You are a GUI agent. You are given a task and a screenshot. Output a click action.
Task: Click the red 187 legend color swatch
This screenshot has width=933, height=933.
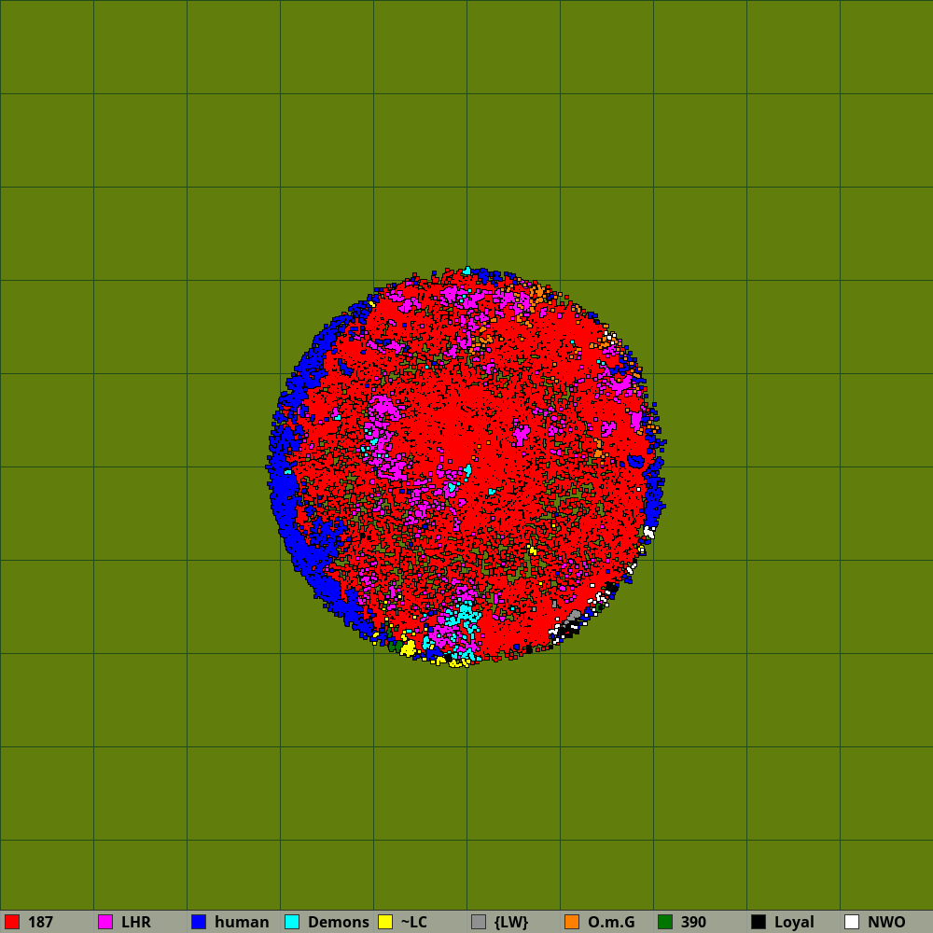tap(12, 922)
